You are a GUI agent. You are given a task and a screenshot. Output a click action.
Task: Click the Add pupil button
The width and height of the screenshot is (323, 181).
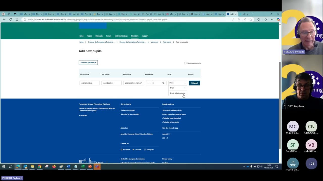(x=194, y=83)
